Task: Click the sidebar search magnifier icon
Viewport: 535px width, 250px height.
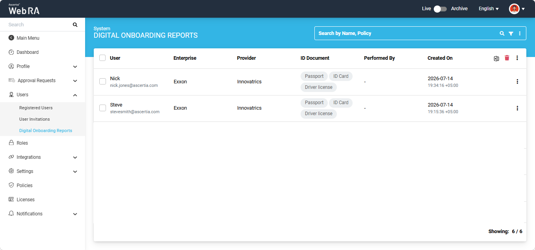Action: [75, 25]
